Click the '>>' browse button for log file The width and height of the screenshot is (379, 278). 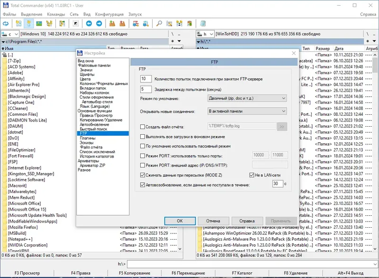click(x=282, y=126)
